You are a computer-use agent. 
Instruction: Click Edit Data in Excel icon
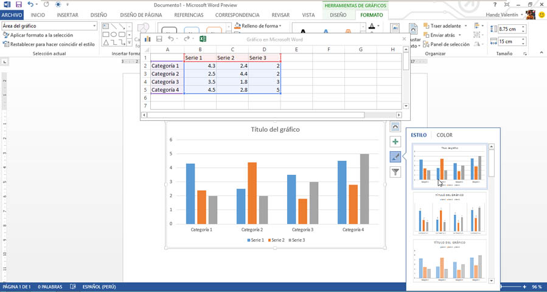203,39
